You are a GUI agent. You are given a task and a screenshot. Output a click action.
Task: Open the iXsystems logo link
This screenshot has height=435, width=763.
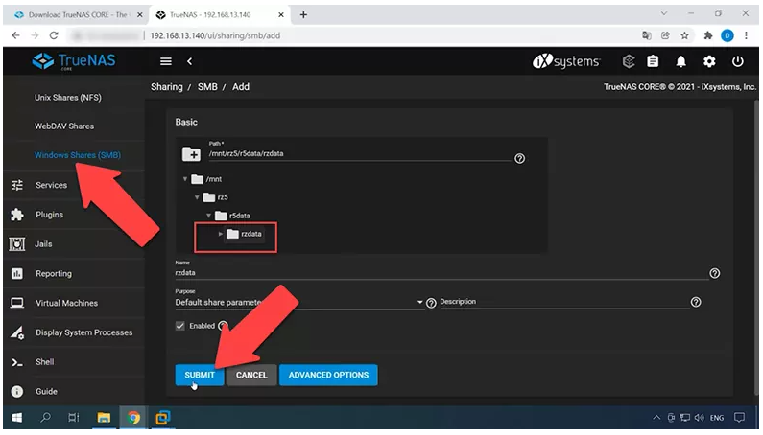tap(566, 61)
